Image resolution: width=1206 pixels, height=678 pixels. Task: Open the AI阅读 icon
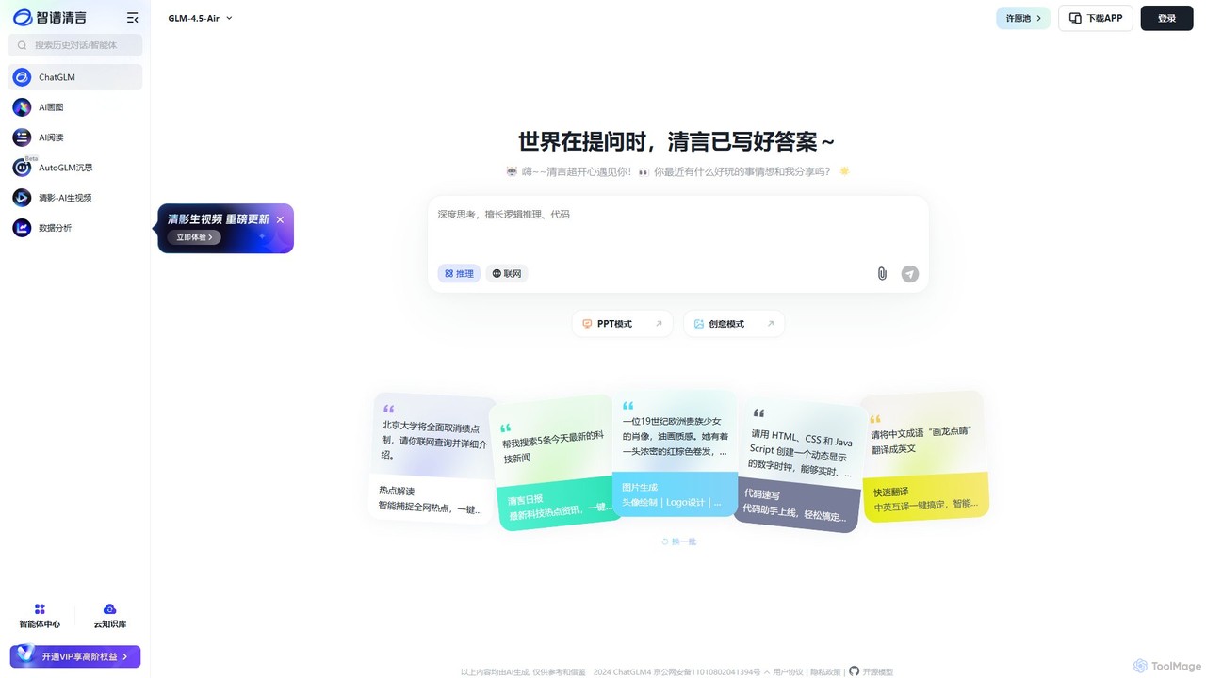(22, 137)
